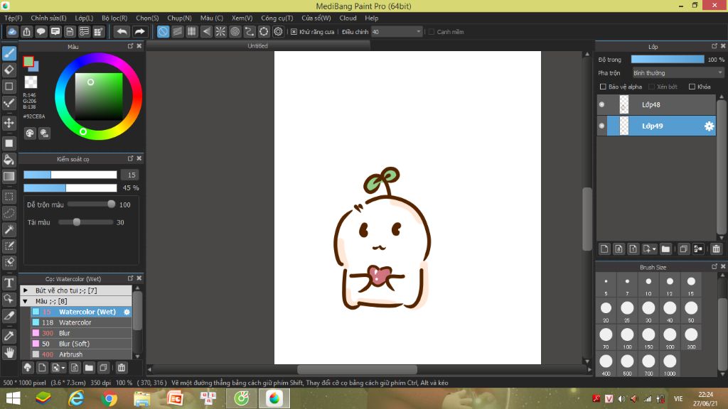The image size is (728, 409).
Task: Hide the Lớp48 layer
Action: click(x=601, y=105)
